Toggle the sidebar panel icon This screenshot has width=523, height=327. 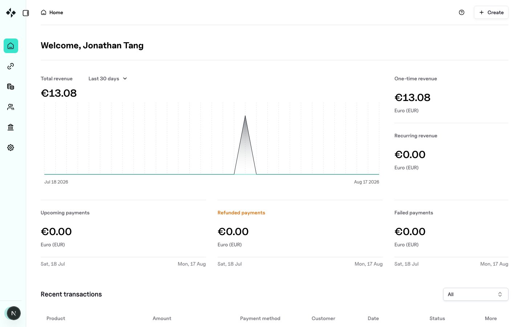pyautogui.click(x=26, y=13)
